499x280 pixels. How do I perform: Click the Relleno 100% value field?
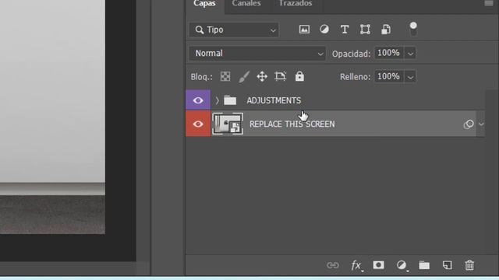click(389, 76)
